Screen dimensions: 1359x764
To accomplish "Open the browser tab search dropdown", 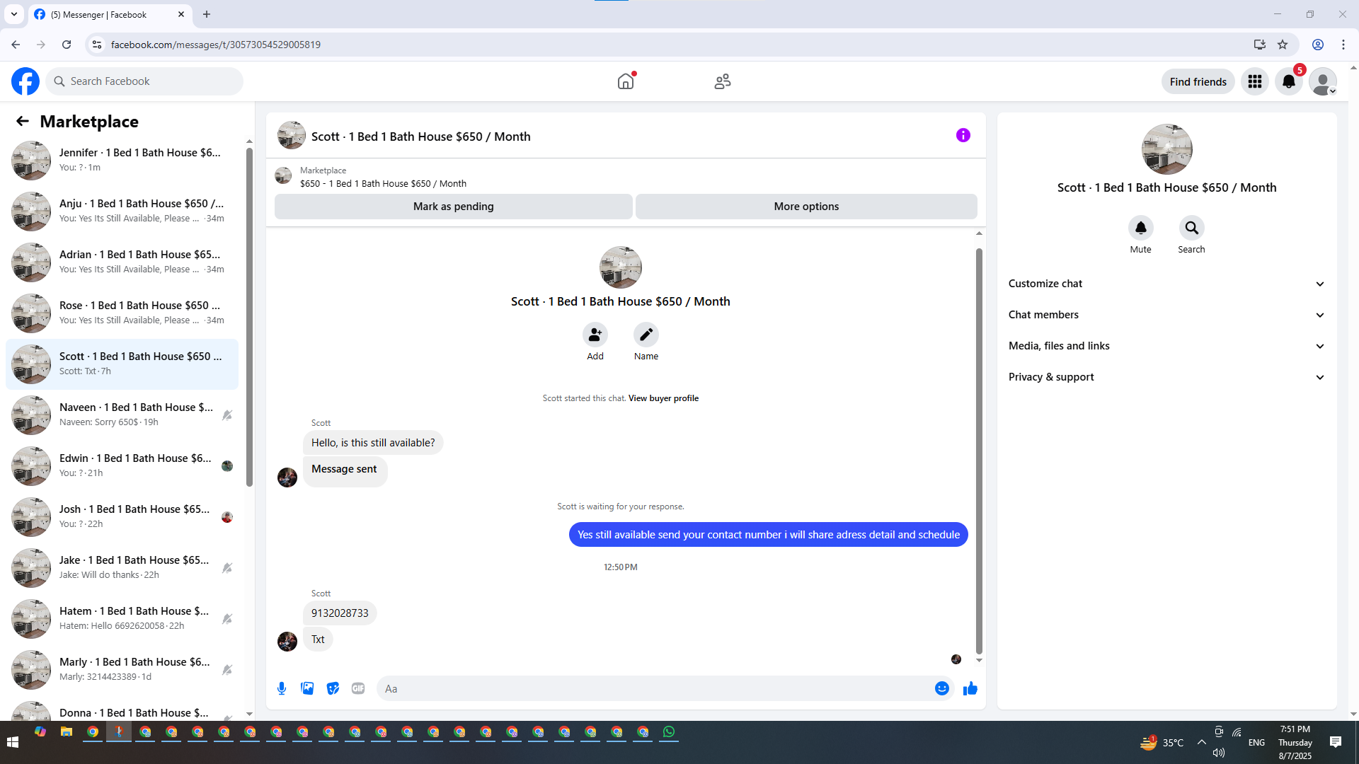I will [x=13, y=14].
